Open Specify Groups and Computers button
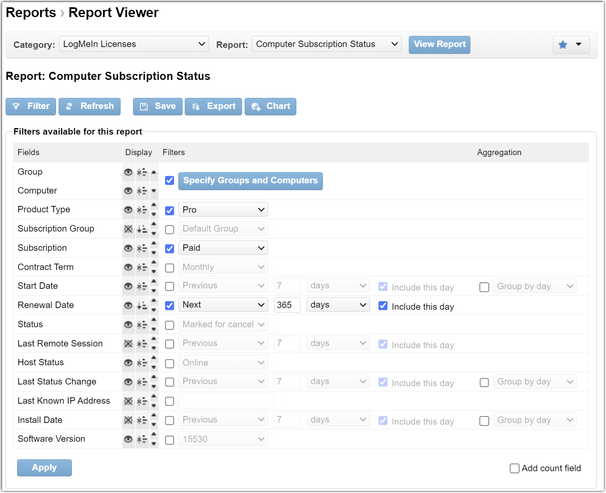 point(251,181)
